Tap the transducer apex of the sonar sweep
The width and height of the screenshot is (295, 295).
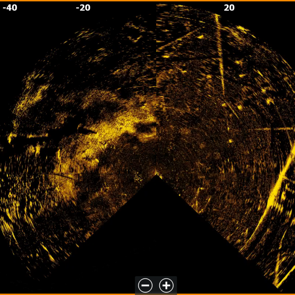coord(157,176)
